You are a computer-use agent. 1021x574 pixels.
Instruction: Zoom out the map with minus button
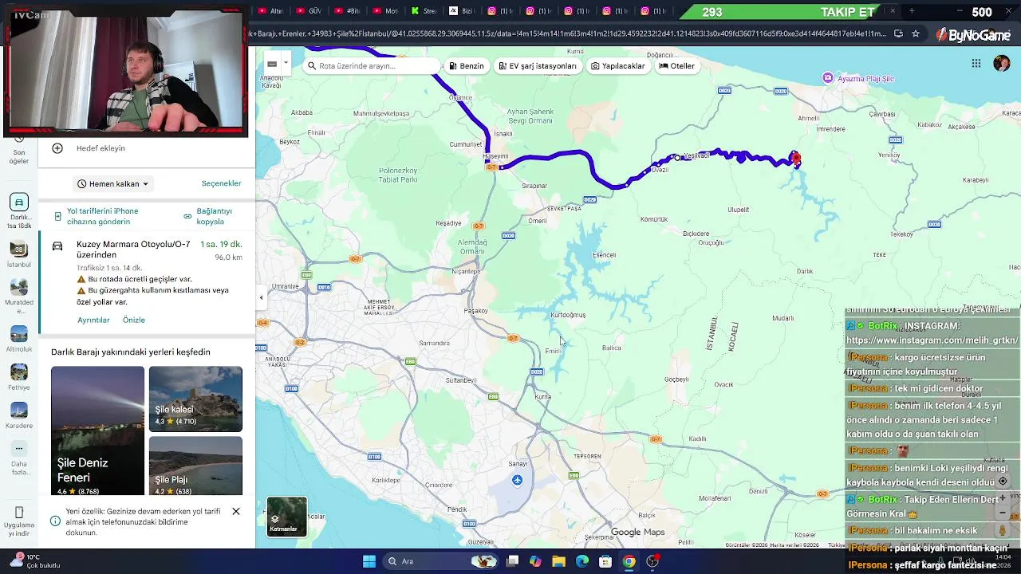(x=1003, y=513)
